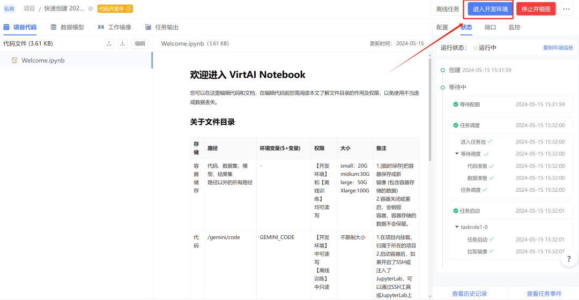Click the 快速创建 202... breadcrumb
The height and width of the screenshot is (300, 579).
pyautogui.click(x=64, y=9)
